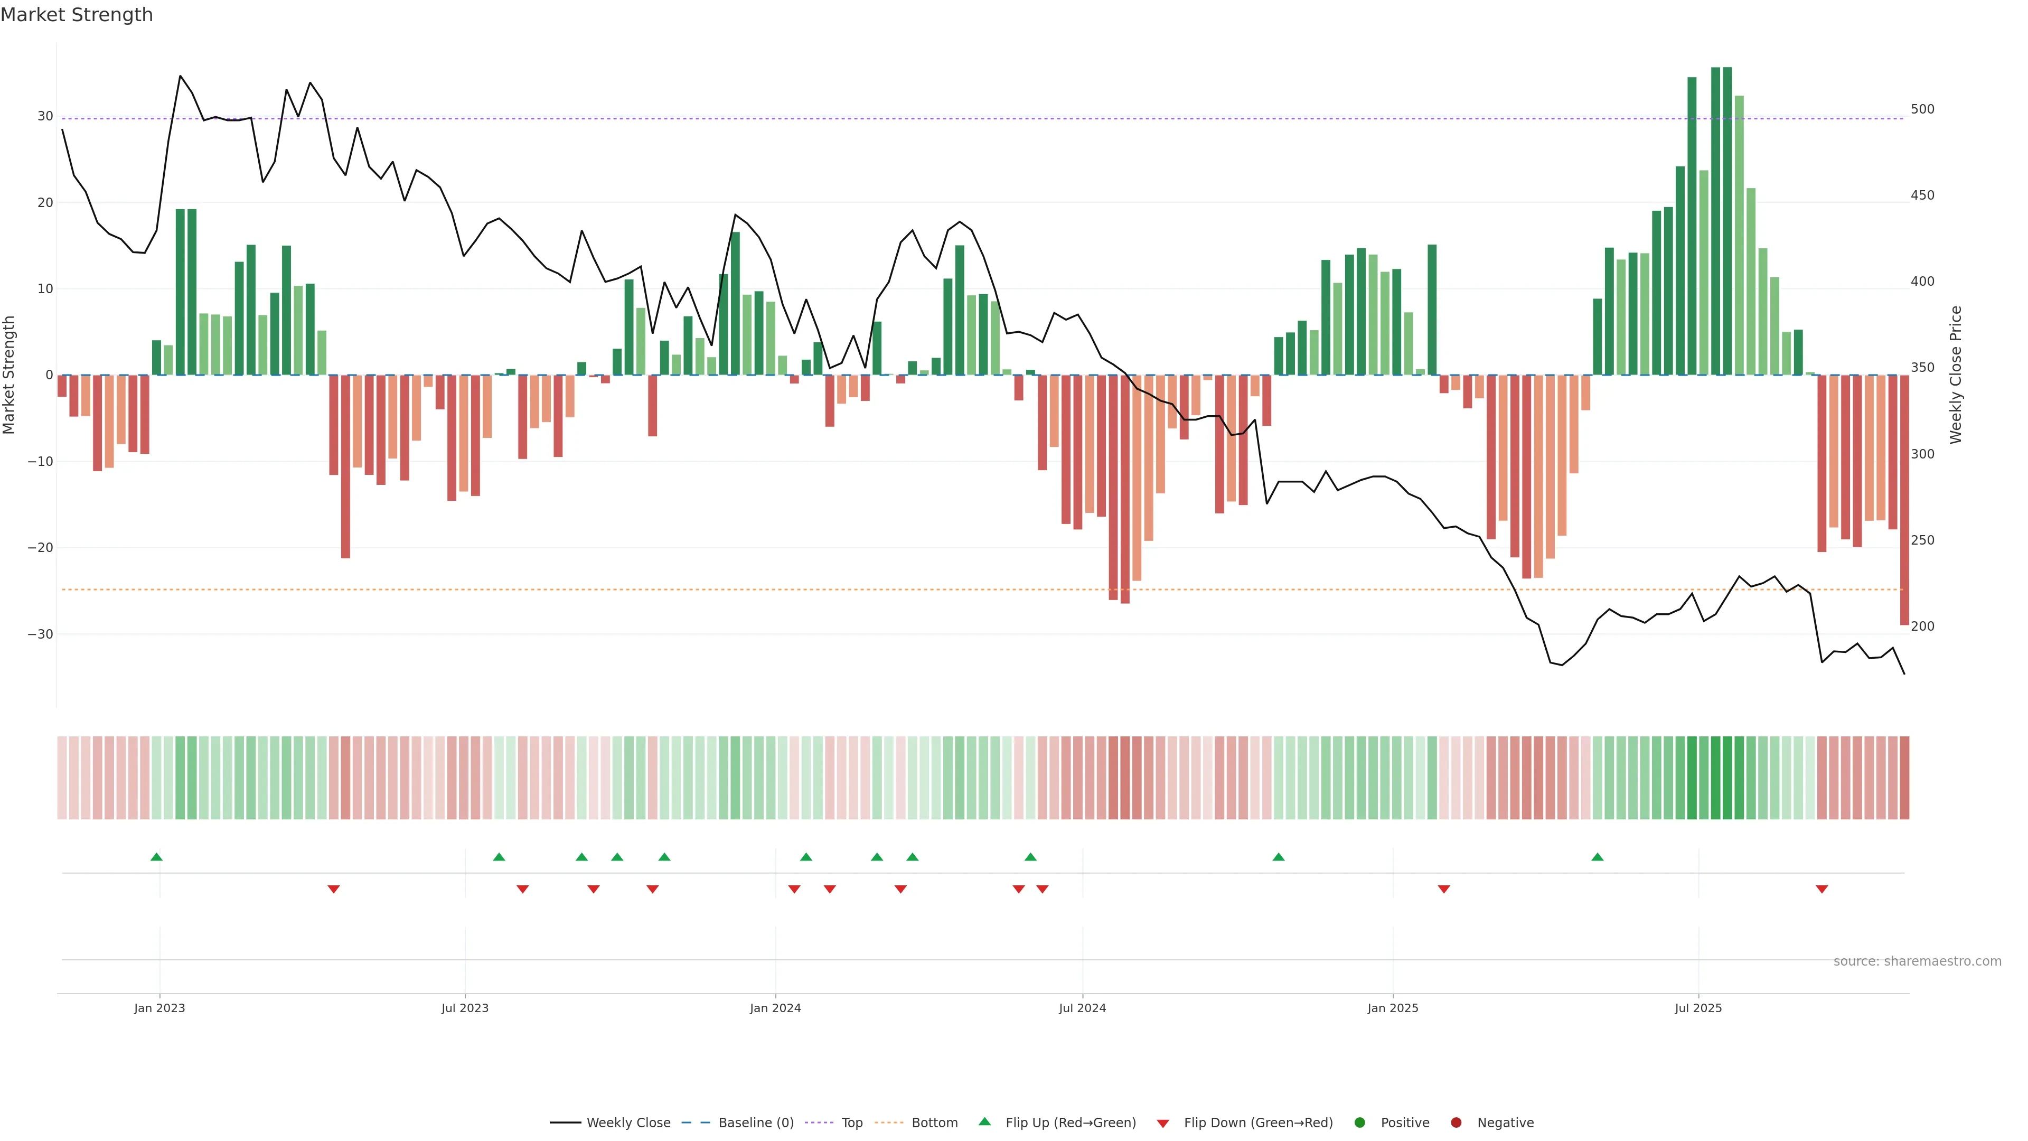2028x1141 pixels.
Task: Click the Jul 2024 x-axis label
Action: pos(1082,1008)
